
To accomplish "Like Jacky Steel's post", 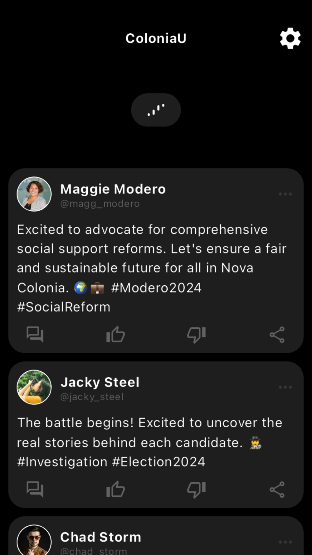I will (116, 489).
